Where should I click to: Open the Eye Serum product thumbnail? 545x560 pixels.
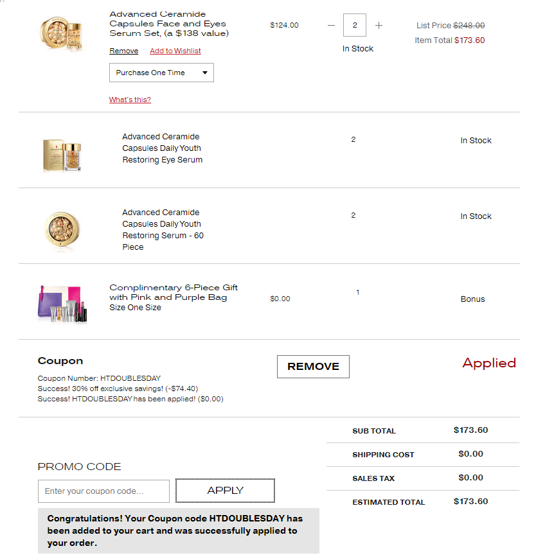62,155
